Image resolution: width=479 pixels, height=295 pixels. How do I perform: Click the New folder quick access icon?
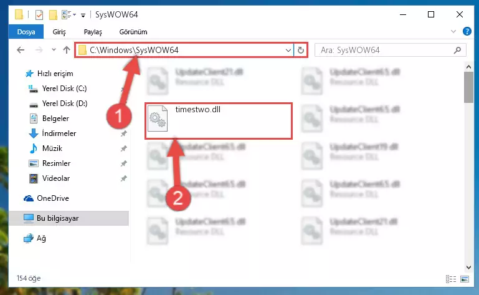point(53,14)
